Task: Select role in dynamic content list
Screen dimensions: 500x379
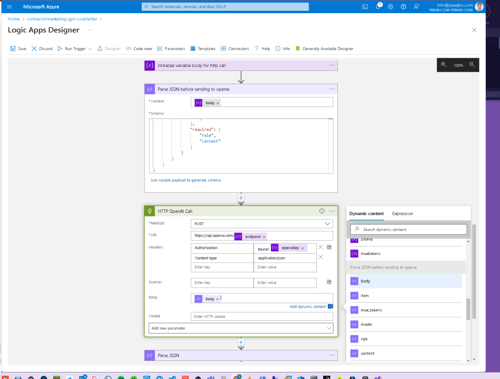Action: tap(406, 339)
